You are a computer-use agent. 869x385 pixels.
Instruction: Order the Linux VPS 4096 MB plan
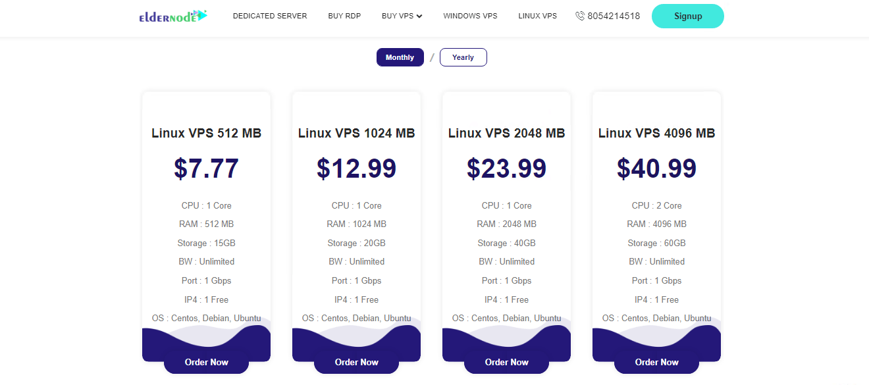[657, 362]
